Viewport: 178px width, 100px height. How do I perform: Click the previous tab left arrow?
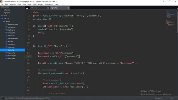26,8
